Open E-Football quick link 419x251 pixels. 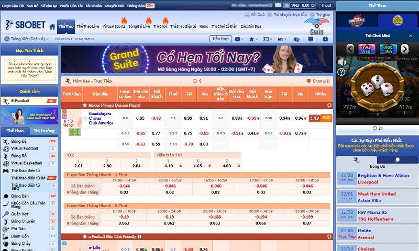click(29, 101)
